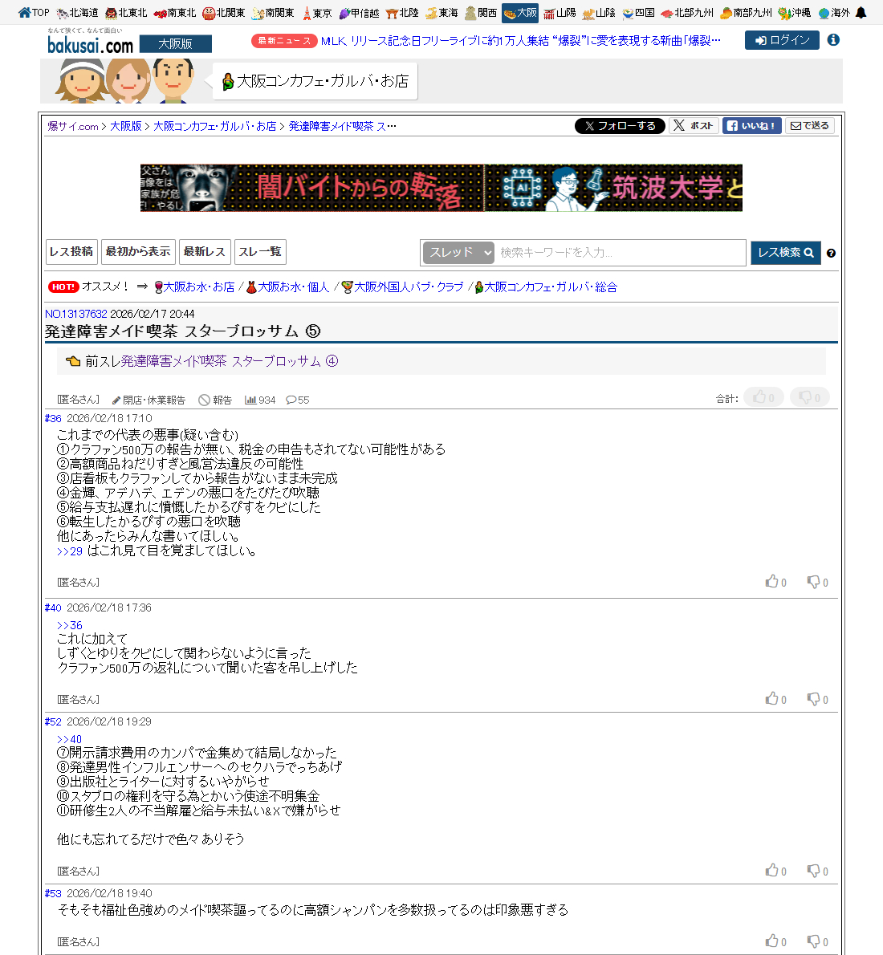Click the help question mark icon
The width and height of the screenshot is (883, 955).
click(x=831, y=253)
